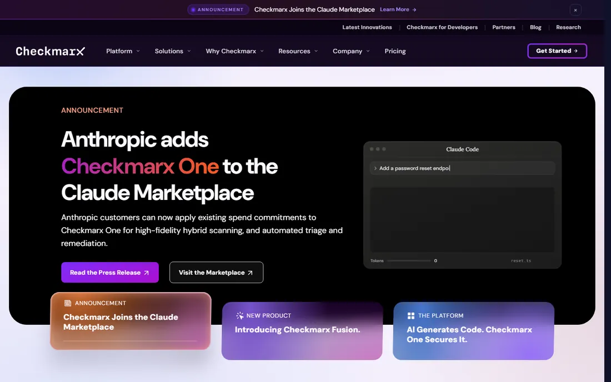Expand the Platform menu

pos(123,51)
